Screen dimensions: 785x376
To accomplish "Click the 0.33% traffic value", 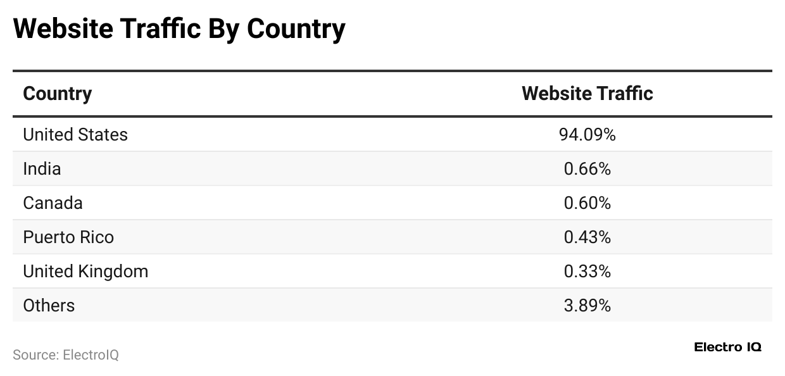I will pyautogui.click(x=587, y=272).
